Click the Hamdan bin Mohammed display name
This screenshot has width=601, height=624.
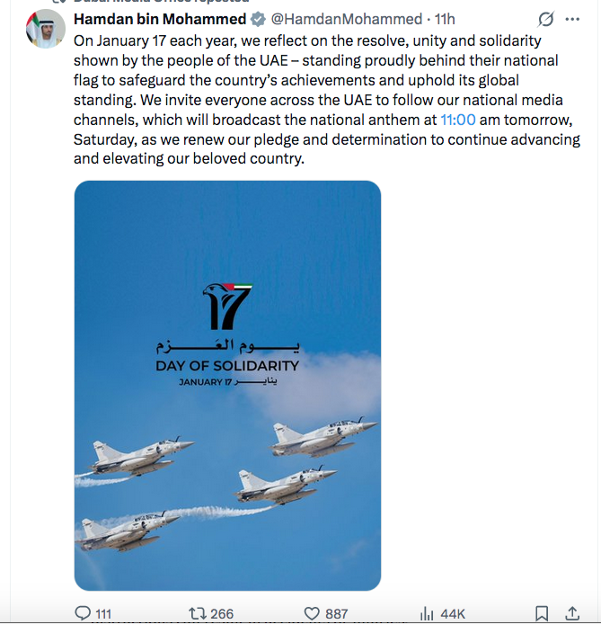coord(159,19)
